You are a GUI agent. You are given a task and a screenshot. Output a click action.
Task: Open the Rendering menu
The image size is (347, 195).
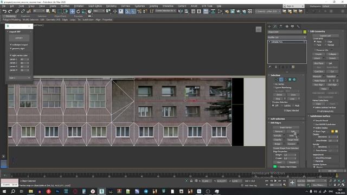111,6
